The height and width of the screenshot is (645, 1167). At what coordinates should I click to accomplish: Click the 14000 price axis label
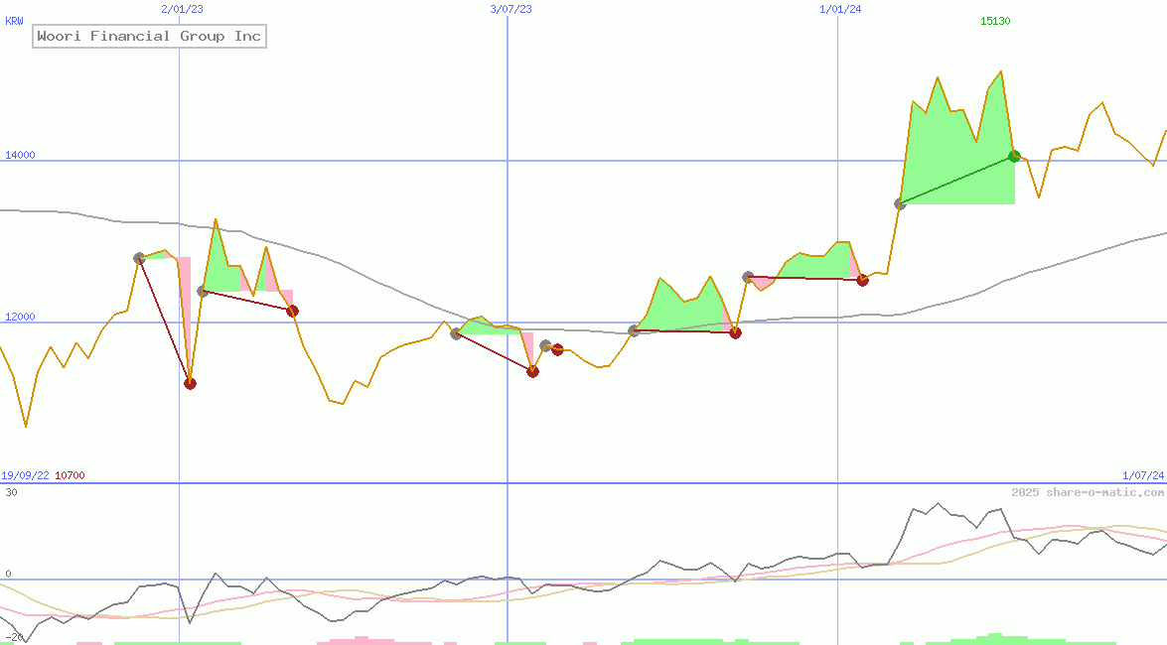(20, 155)
